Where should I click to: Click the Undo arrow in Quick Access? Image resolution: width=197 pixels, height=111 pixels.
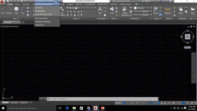25,1
